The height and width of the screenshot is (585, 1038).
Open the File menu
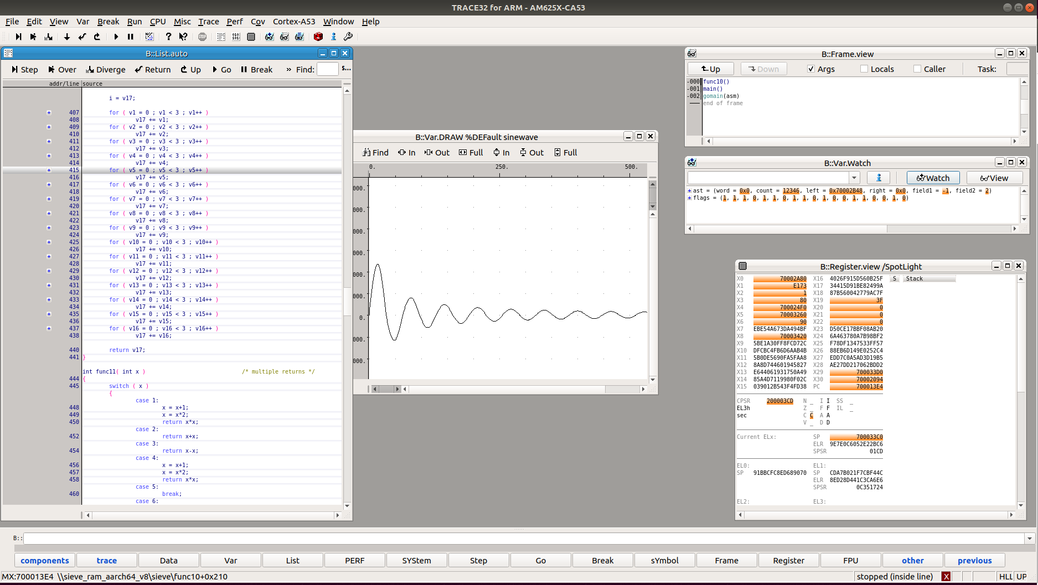click(12, 22)
